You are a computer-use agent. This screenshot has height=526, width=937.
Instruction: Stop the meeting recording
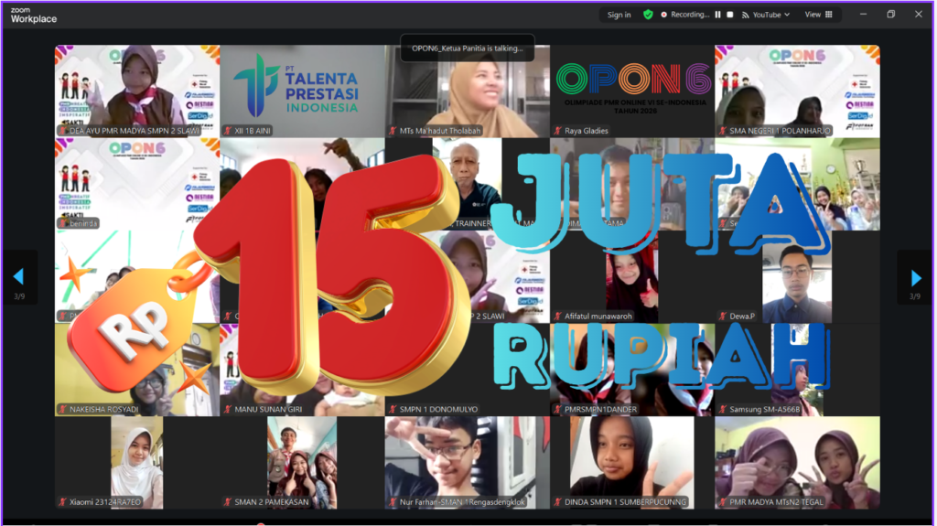(x=729, y=15)
